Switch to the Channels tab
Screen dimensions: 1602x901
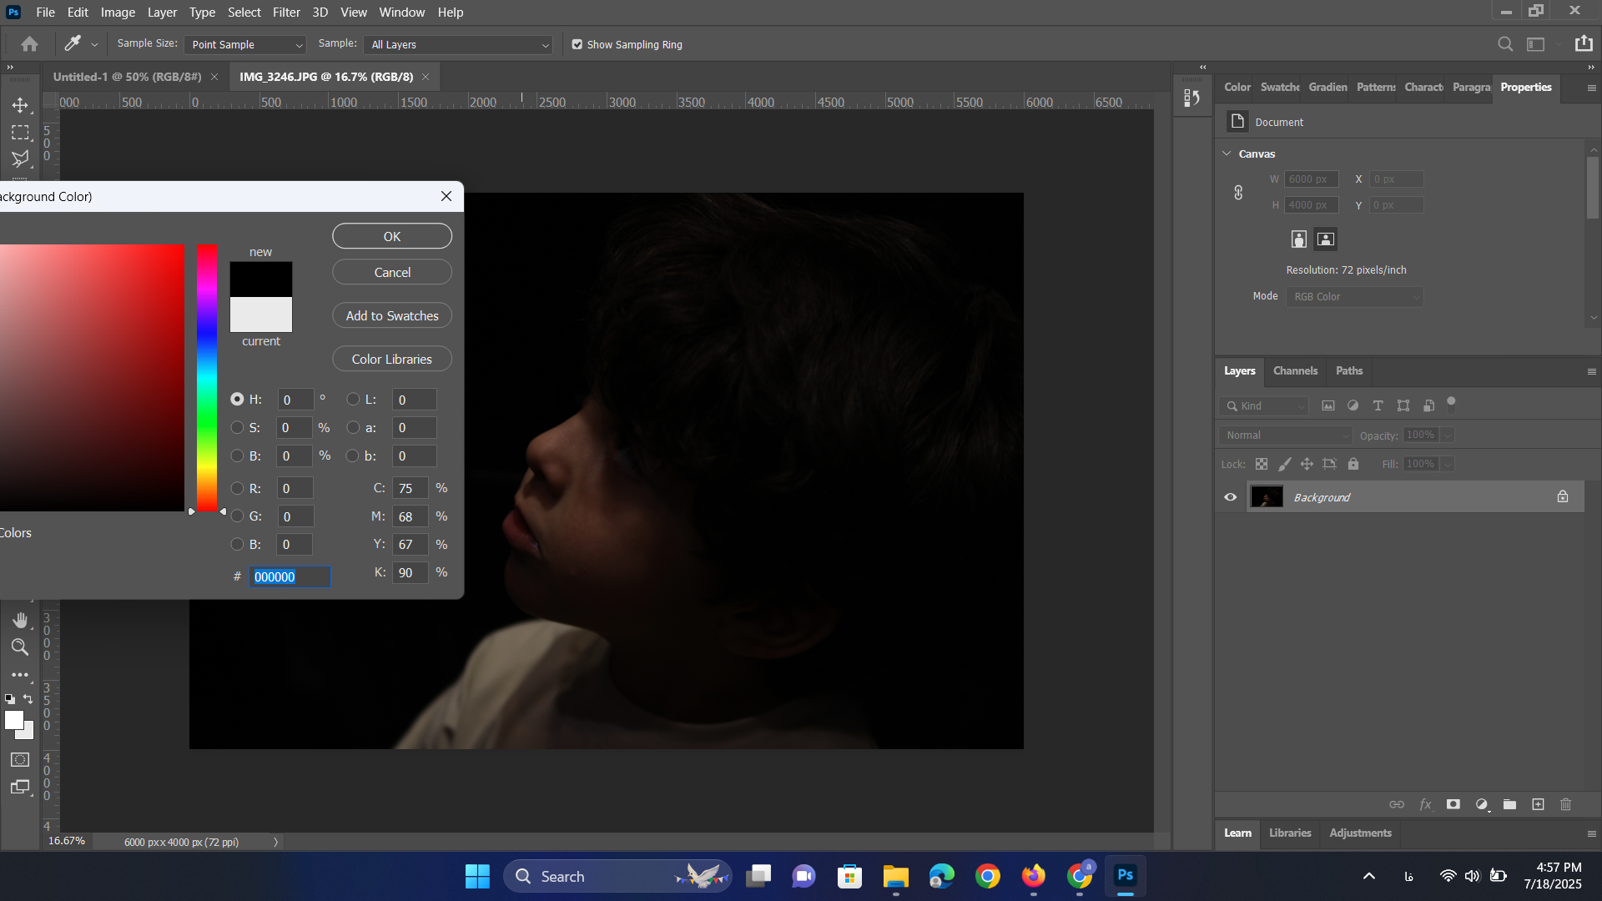click(1295, 371)
